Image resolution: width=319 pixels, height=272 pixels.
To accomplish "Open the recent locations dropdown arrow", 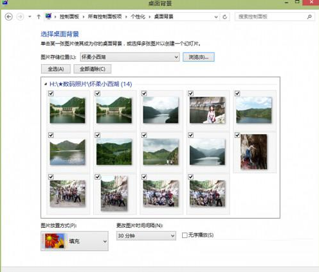I will click(x=30, y=17).
